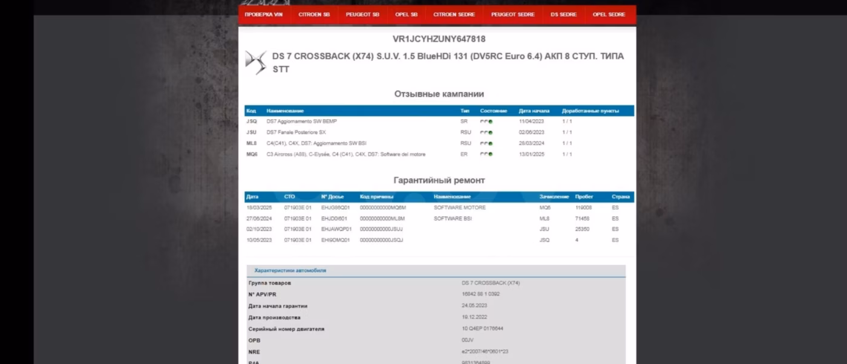Click production date 19.12.2022
Image resolution: width=847 pixels, height=364 pixels.
click(474, 317)
